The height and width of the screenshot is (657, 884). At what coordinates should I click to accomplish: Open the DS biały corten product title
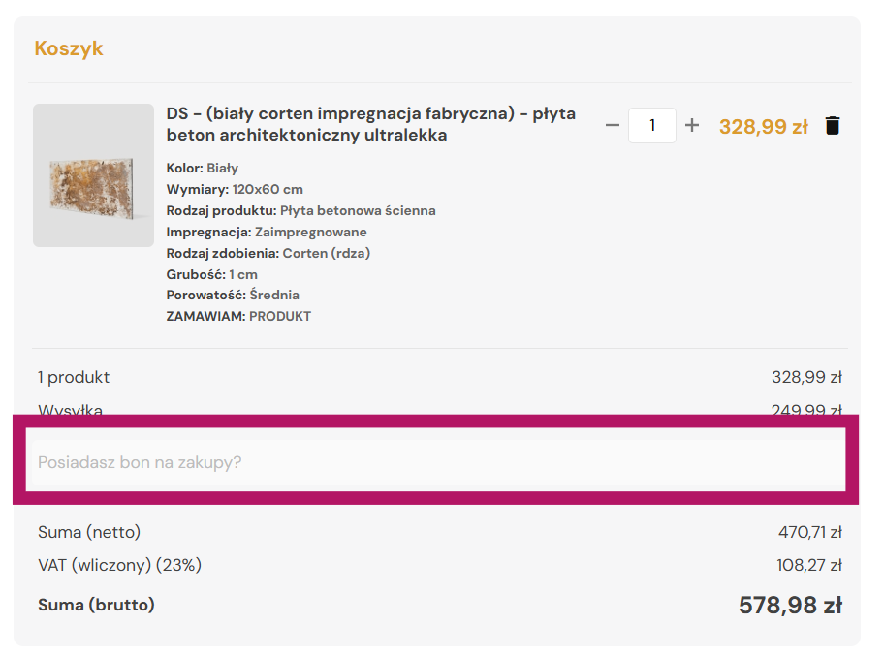click(371, 124)
